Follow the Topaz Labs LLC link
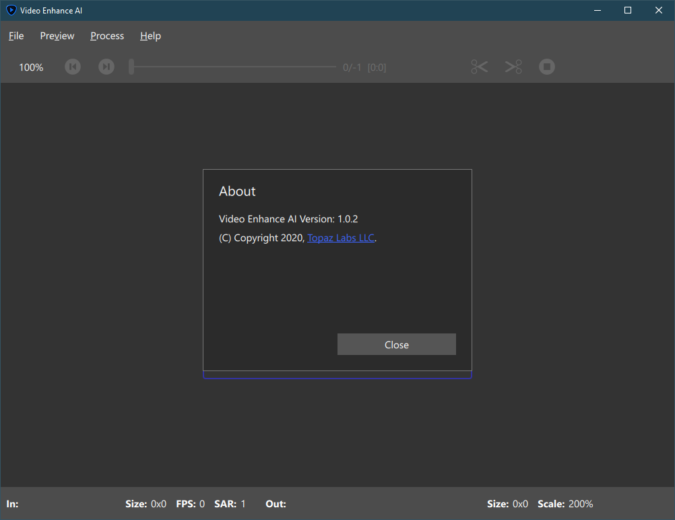Screen dimensions: 675x520 point(341,238)
